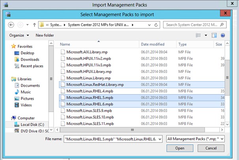Toggle the preview pane

214,35
